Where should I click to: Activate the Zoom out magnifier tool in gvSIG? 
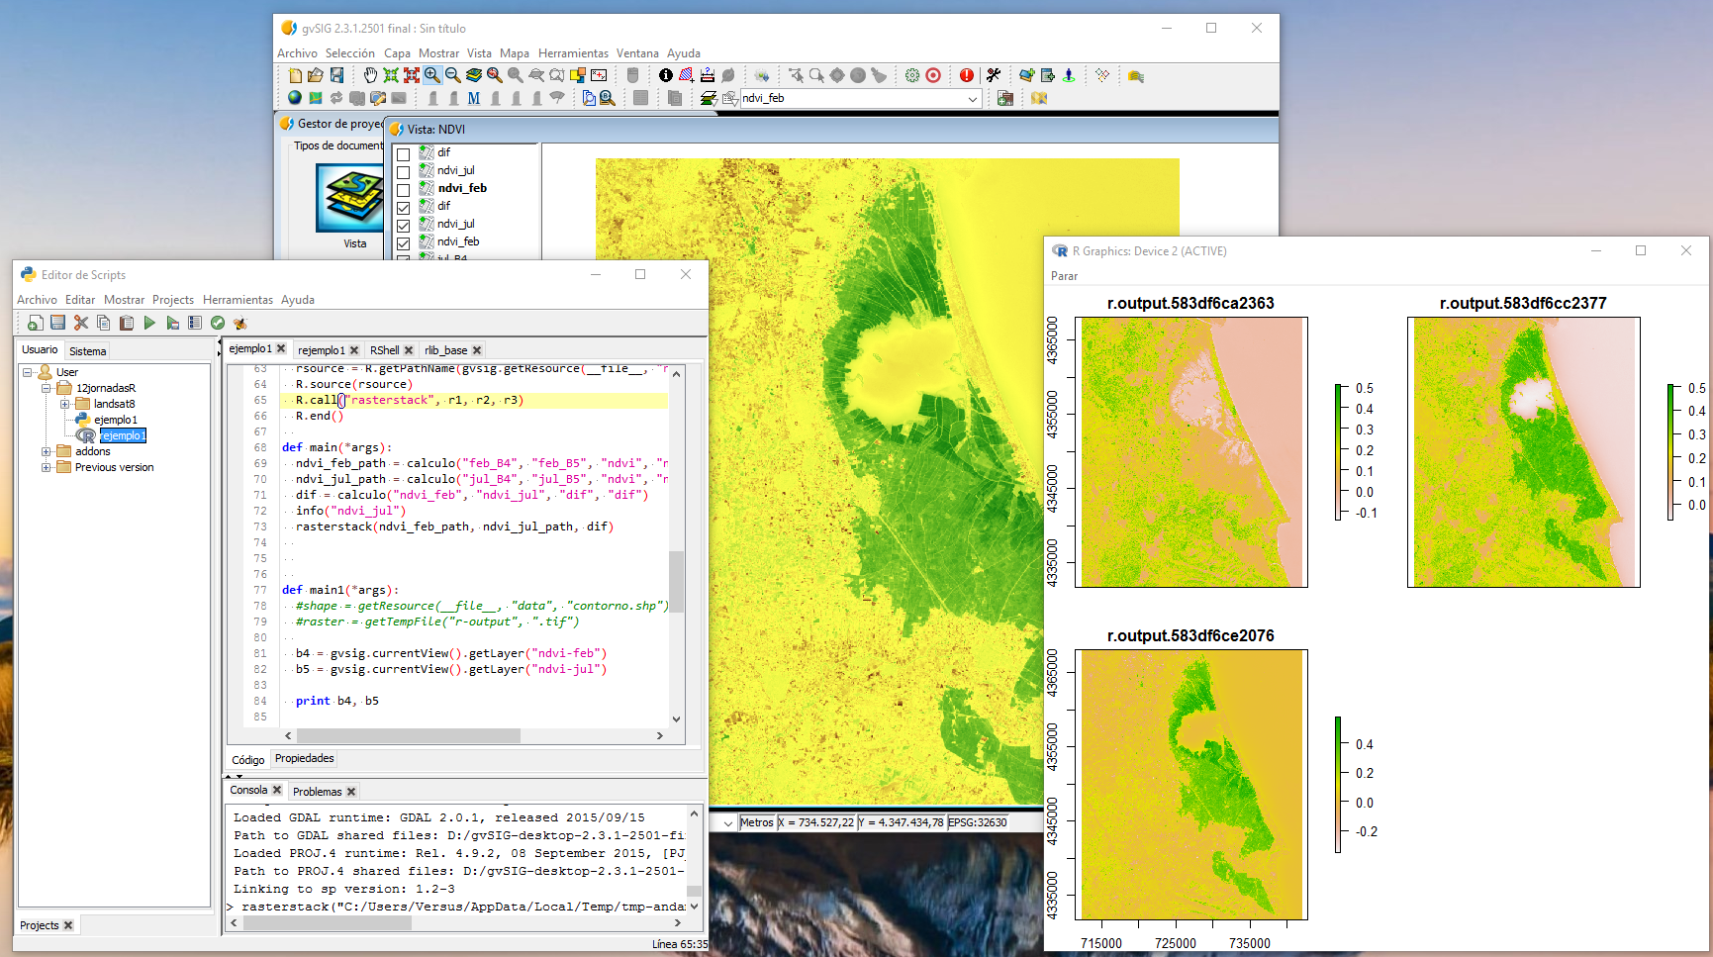click(453, 75)
